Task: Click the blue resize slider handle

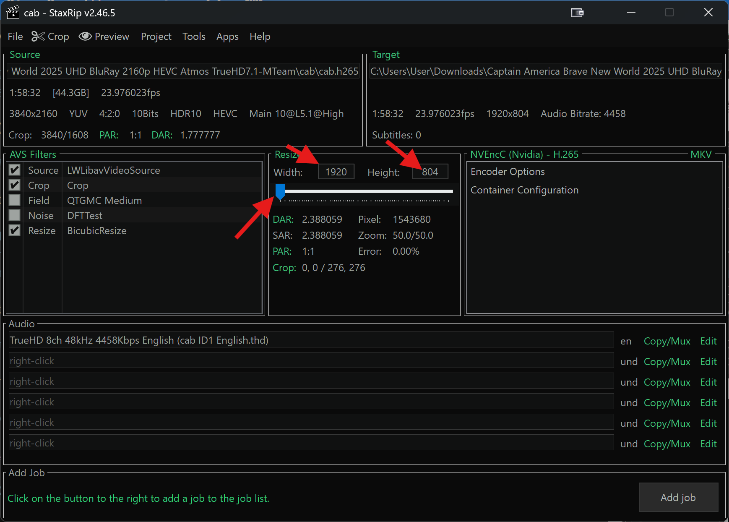Action: tap(280, 191)
